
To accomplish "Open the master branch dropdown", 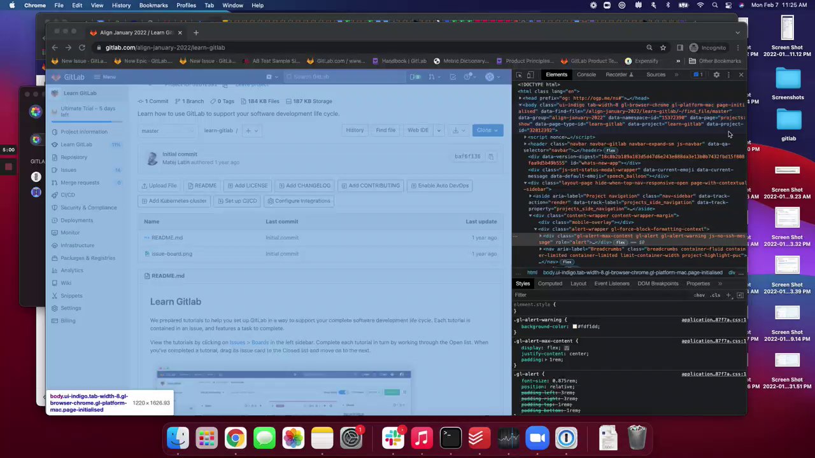I will pyautogui.click(x=167, y=131).
